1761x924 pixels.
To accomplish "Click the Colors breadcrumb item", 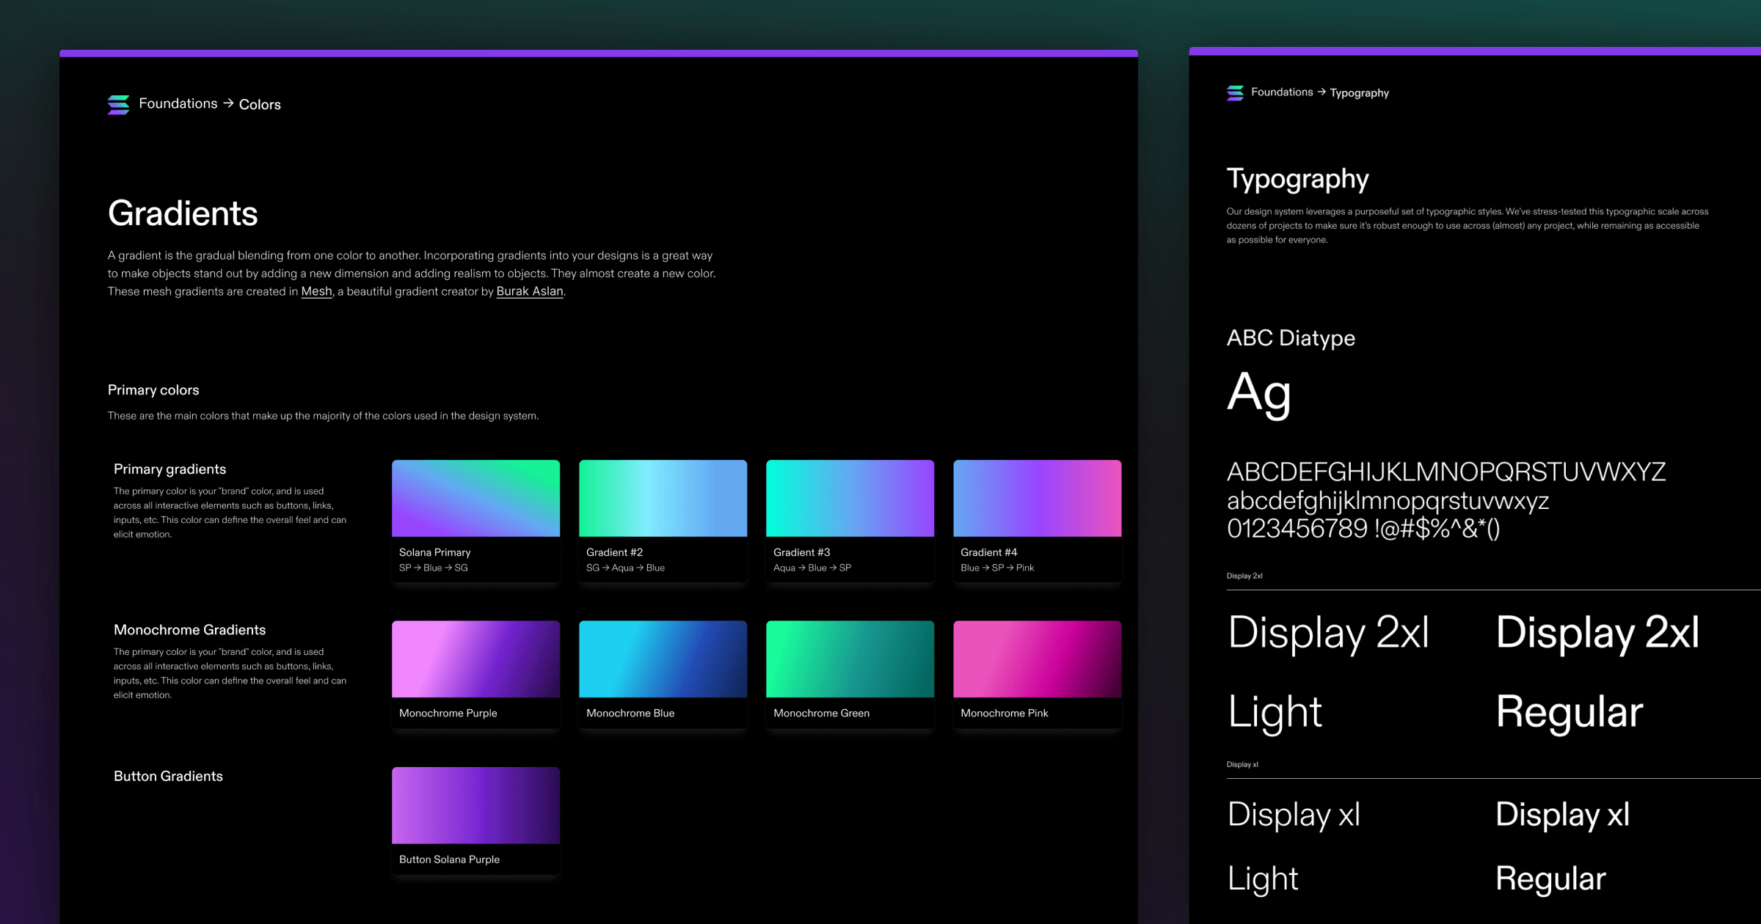I will pos(260,104).
